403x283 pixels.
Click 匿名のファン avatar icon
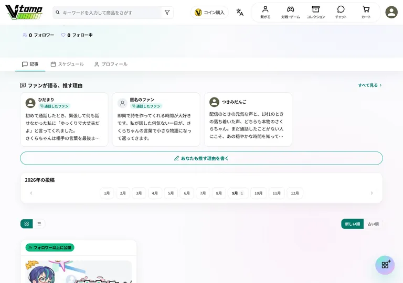(x=122, y=103)
